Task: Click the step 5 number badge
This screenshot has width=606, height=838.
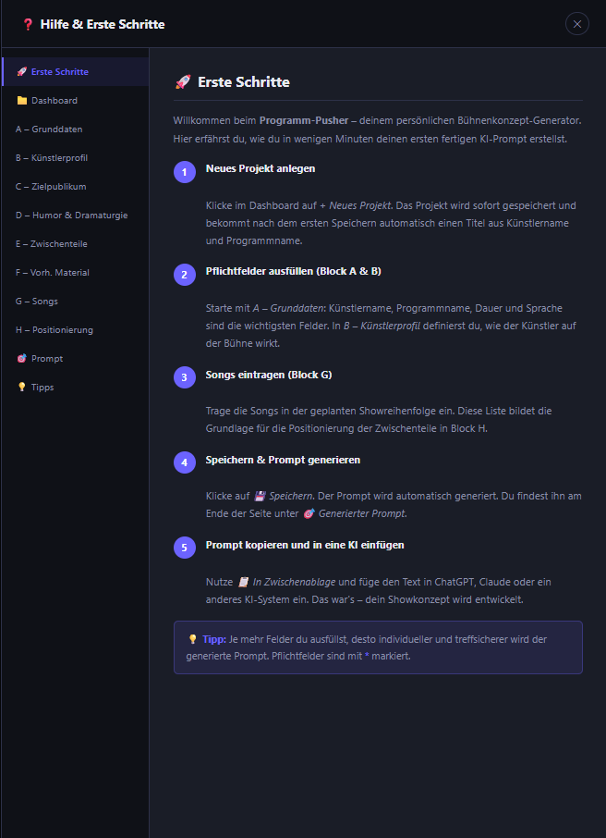Action: click(x=184, y=548)
